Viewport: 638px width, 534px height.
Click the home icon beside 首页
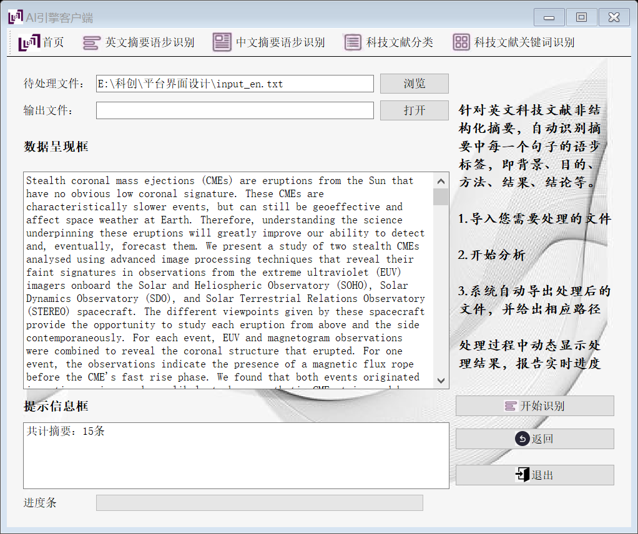[x=29, y=42]
